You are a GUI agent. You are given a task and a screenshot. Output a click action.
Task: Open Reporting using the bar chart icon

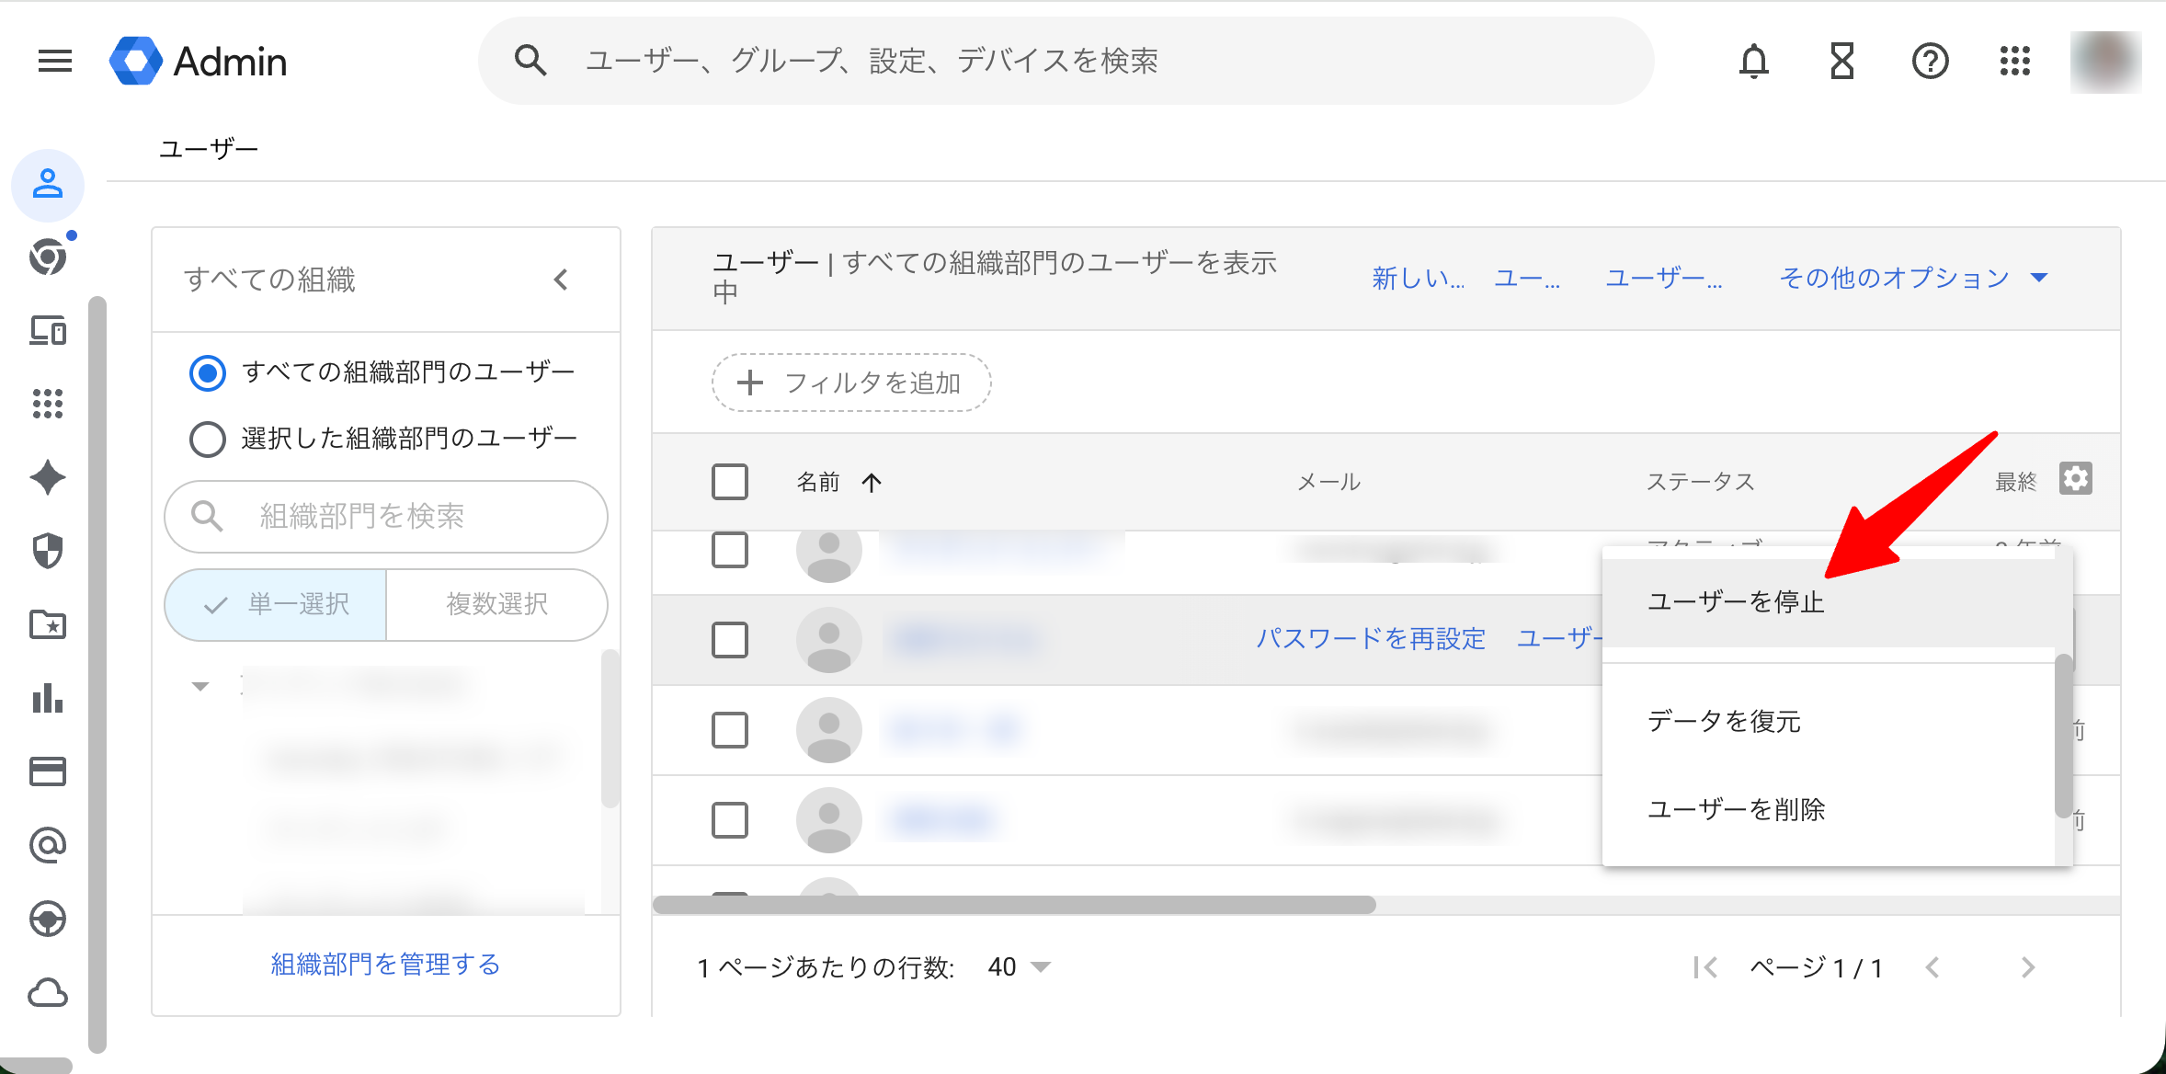click(x=48, y=699)
